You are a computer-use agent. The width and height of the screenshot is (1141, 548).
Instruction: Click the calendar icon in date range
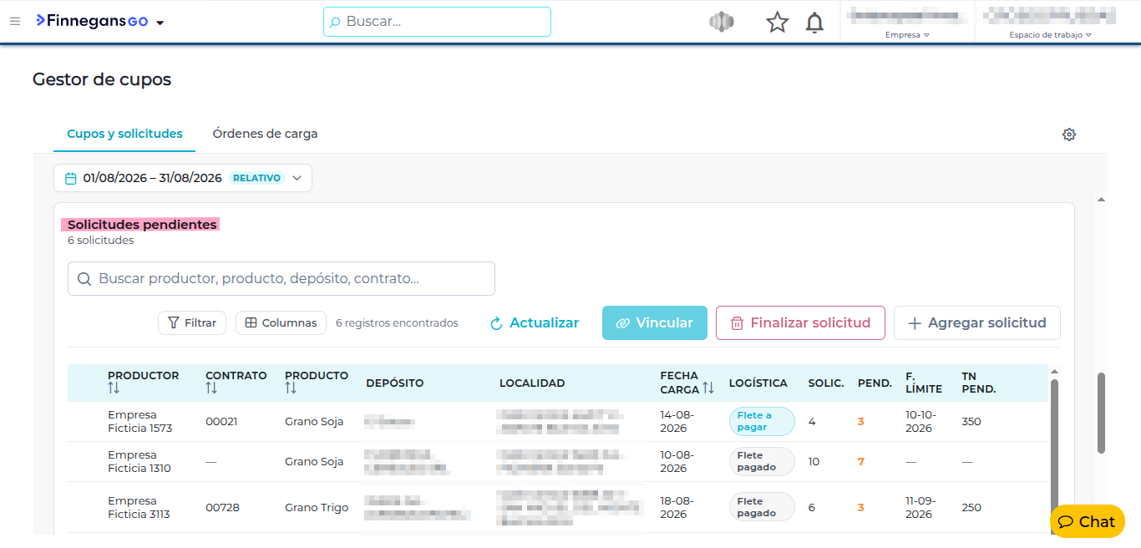tap(71, 178)
